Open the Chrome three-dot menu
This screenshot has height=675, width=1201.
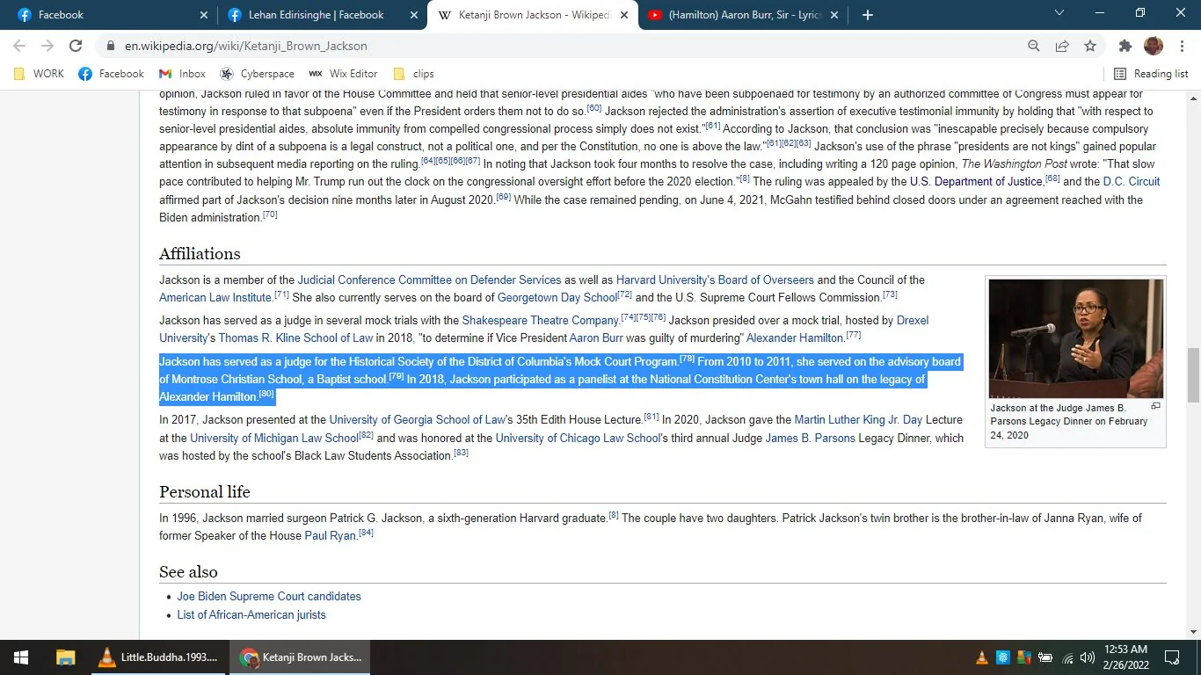1181,46
